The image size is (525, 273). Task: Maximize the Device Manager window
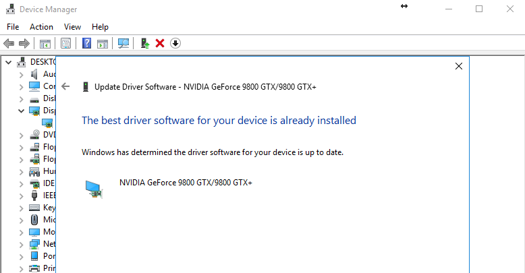479,9
